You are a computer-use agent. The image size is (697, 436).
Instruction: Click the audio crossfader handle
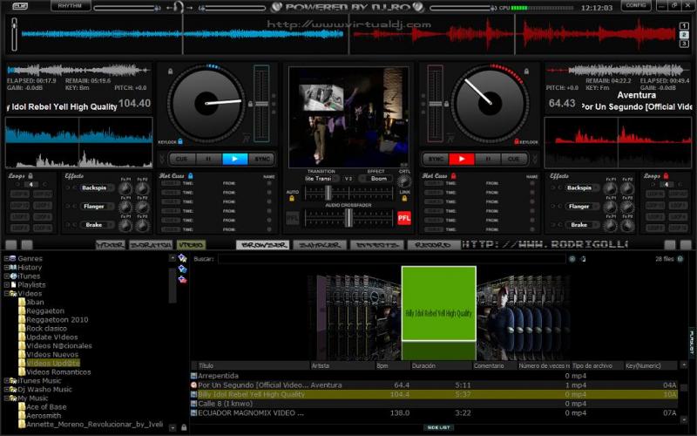[x=348, y=218]
